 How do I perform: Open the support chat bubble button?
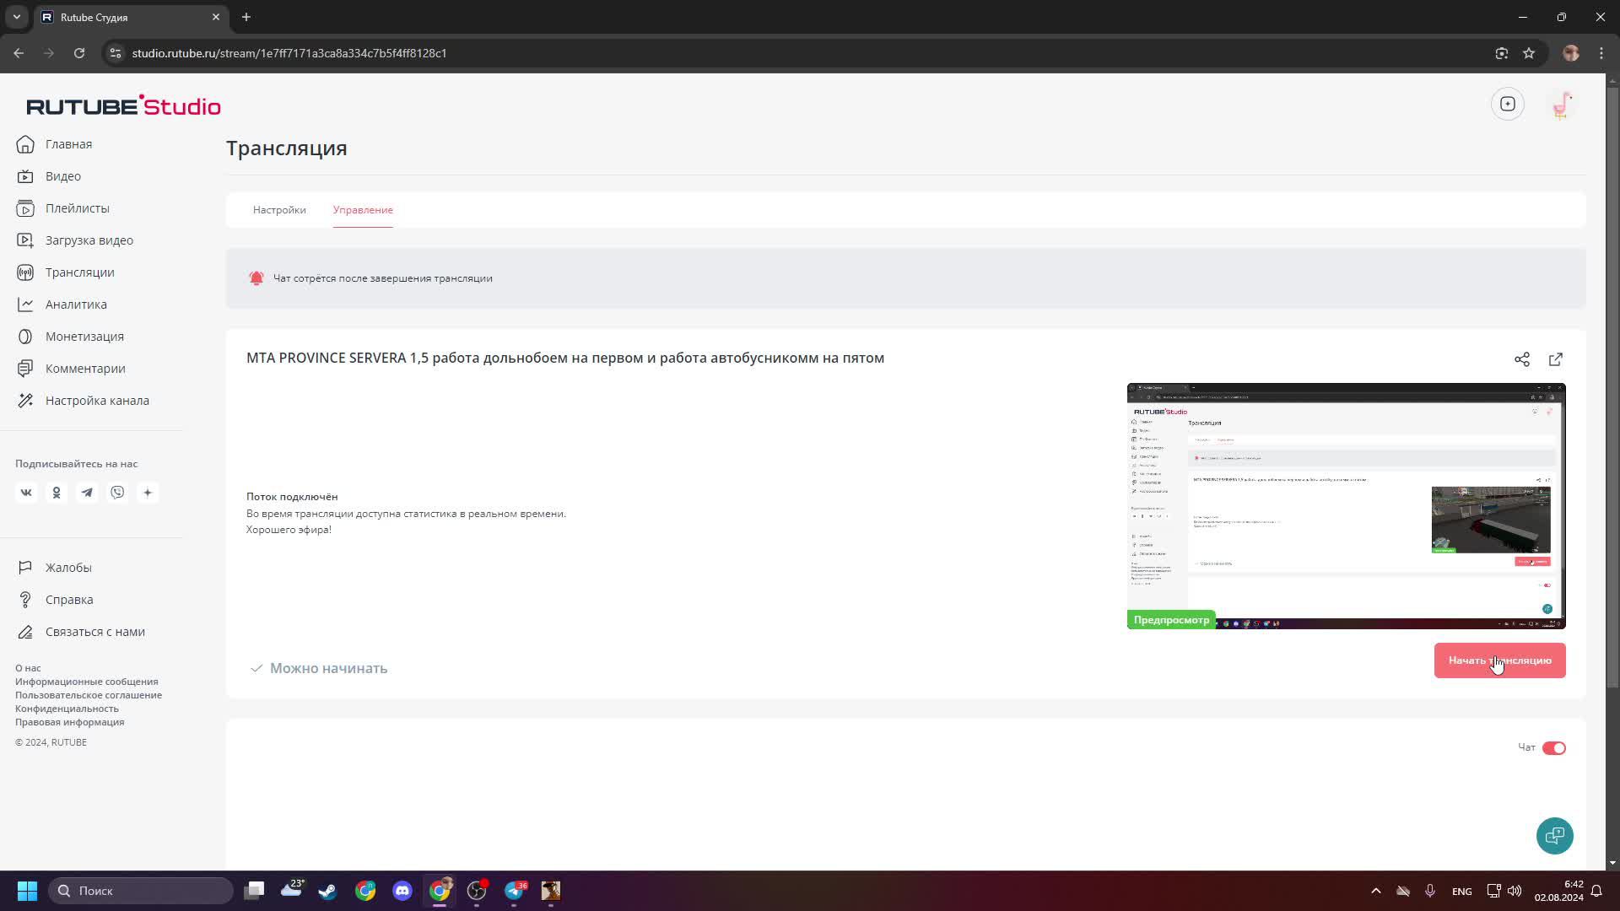click(1554, 835)
